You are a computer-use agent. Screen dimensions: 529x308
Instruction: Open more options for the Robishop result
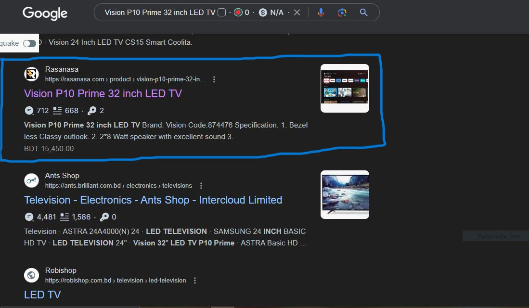(x=194, y=281)
